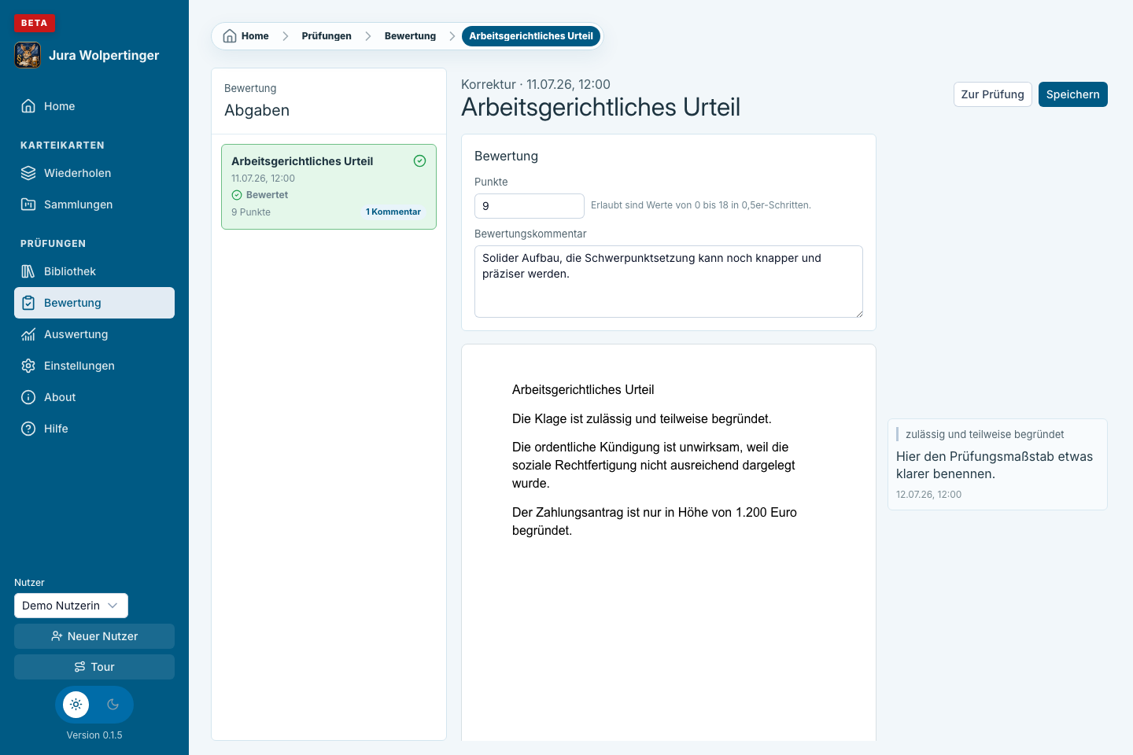Go to Prüfungen in breadcrumb
This screenshot has height=755, width=1133.
[x=327, y=36]
